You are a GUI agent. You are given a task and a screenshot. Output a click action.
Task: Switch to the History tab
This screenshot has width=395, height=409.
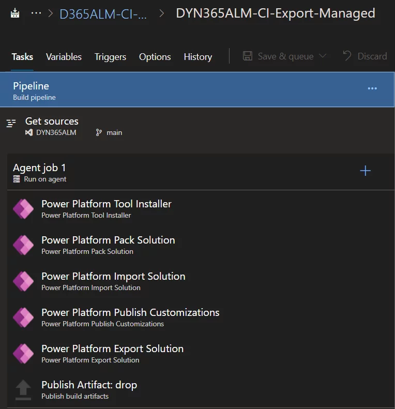pyautogui.click(x=198, y=57)
